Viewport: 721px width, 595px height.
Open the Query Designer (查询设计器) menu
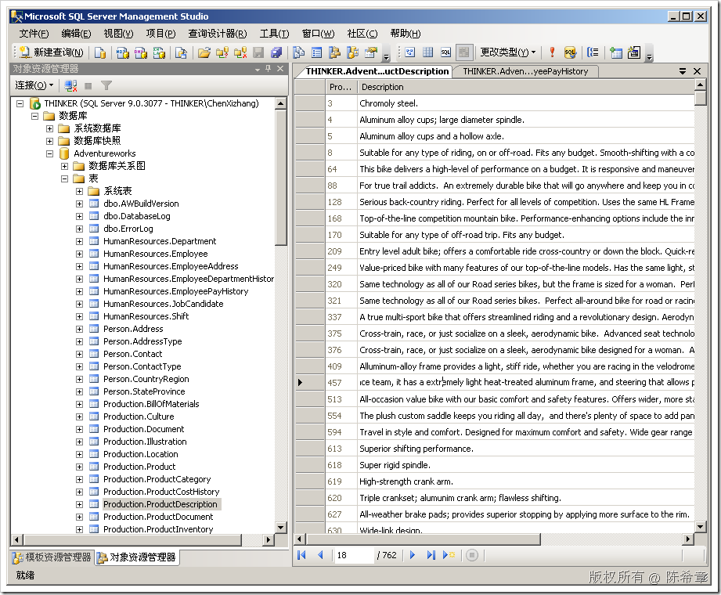[x=217, y=34]
